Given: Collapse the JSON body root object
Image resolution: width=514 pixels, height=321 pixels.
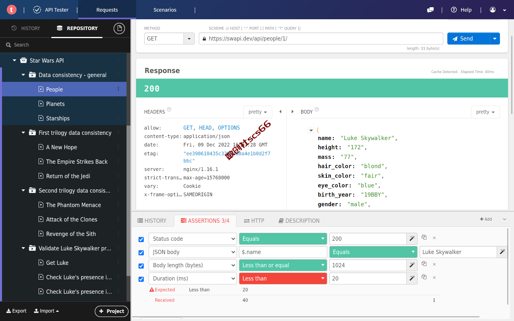Looking at the screenshot, I should click(311, 130).
